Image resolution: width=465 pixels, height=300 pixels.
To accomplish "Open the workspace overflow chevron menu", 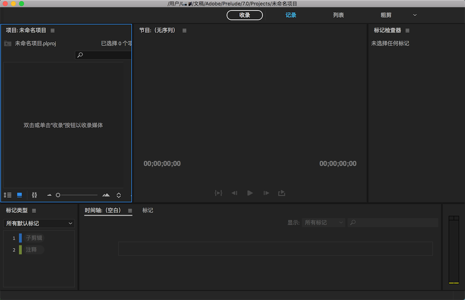I will 415,15.
